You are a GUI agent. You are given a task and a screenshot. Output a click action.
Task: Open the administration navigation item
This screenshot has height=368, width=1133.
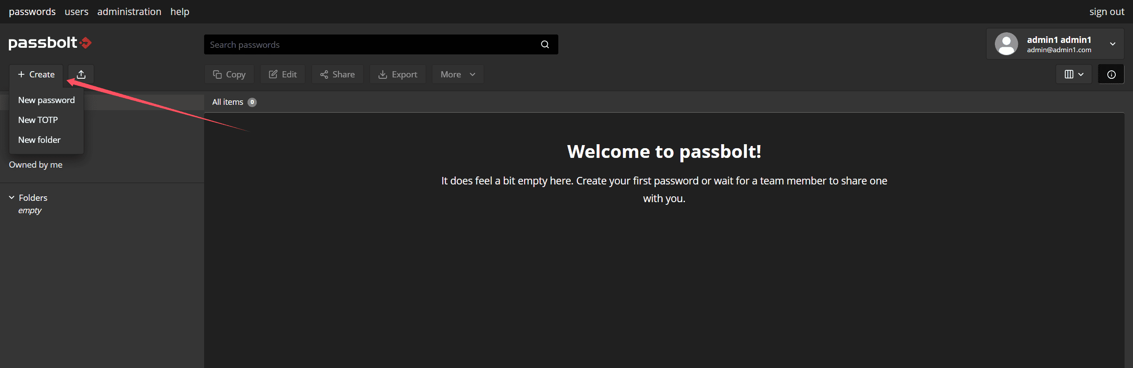(x=129, y=11)
